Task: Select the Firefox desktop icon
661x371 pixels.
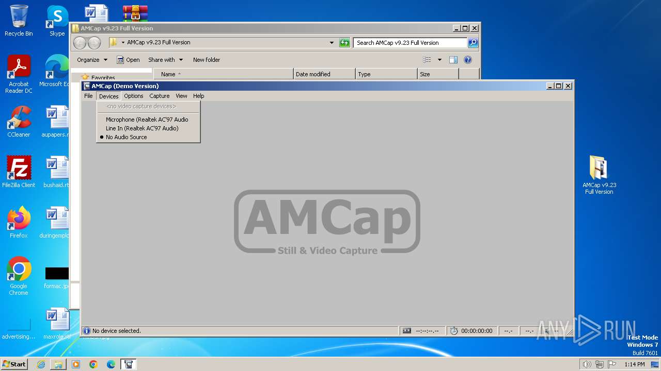Action: click(19, 223)
